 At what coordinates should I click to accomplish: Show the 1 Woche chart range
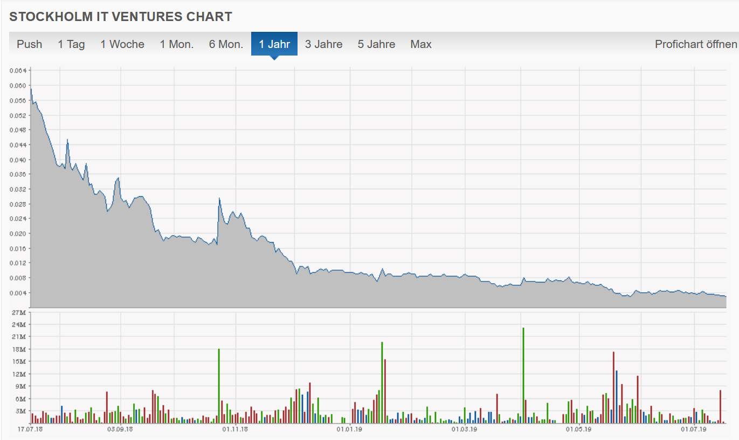click(x=122, y=44)
